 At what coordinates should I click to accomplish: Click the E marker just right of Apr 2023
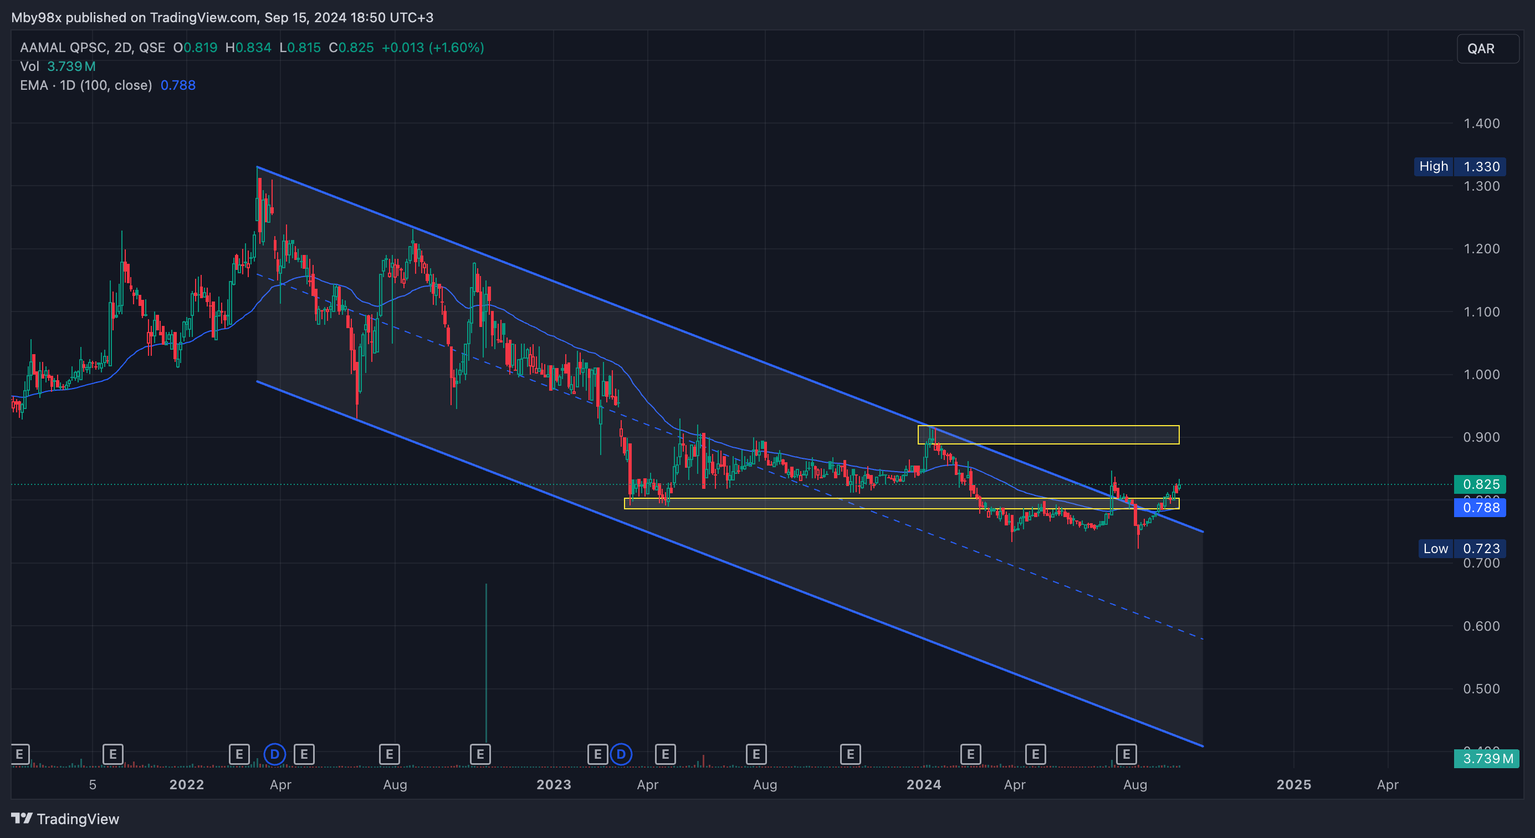[x=665, y=754]
